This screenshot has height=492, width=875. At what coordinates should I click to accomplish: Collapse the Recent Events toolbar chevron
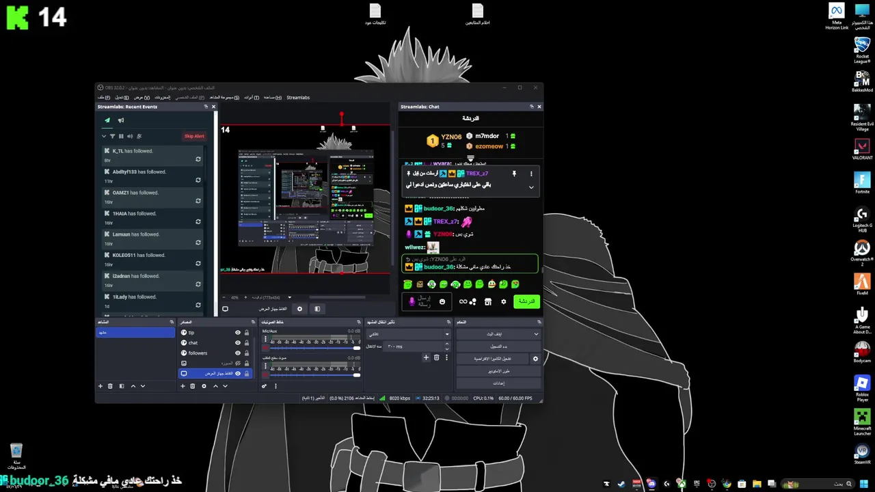coord(104,136)
